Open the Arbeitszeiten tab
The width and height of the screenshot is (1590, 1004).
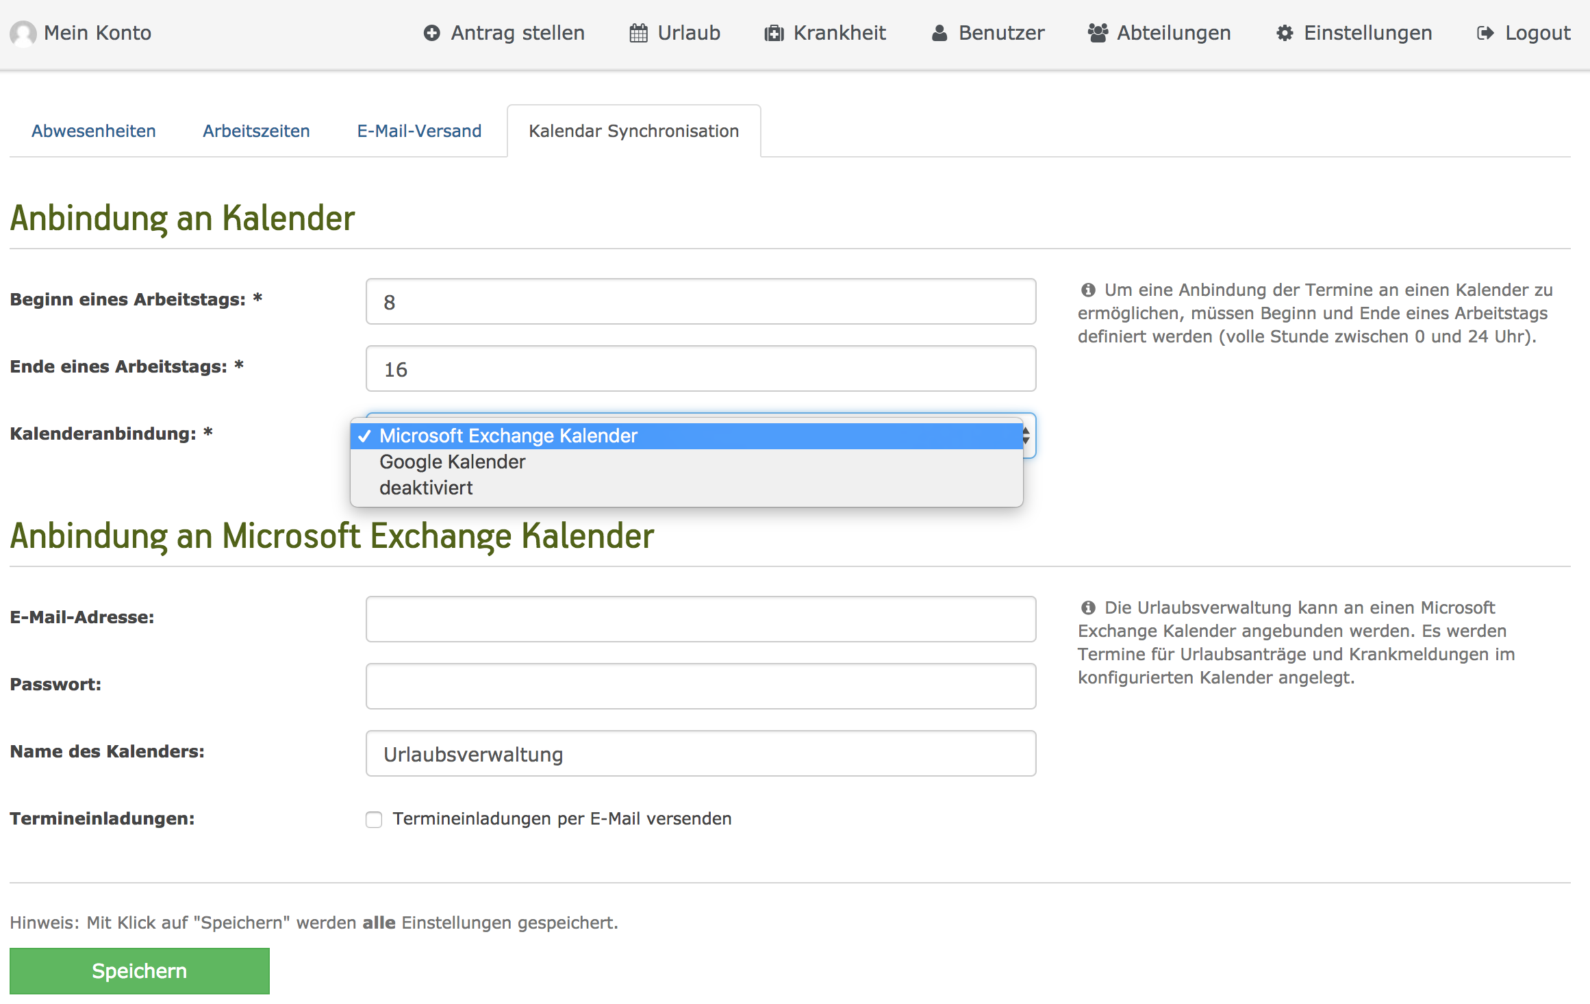256,131
